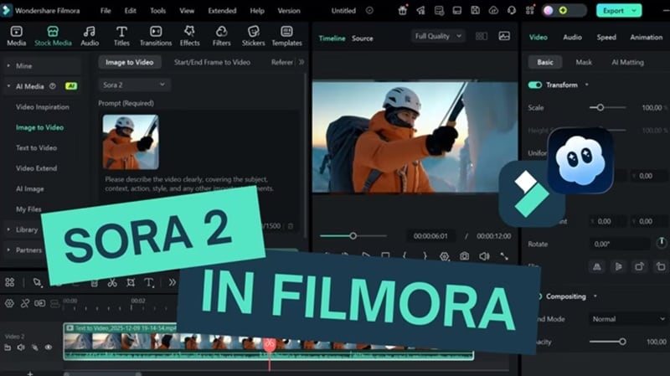Lock the Video 2 track
670x376 pixels.
pyautogui.click(x=8, y=348)
